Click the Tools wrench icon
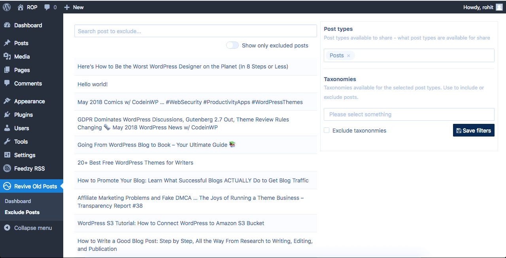This screenshot has width=506, height=258. click(x=7, y=142)
